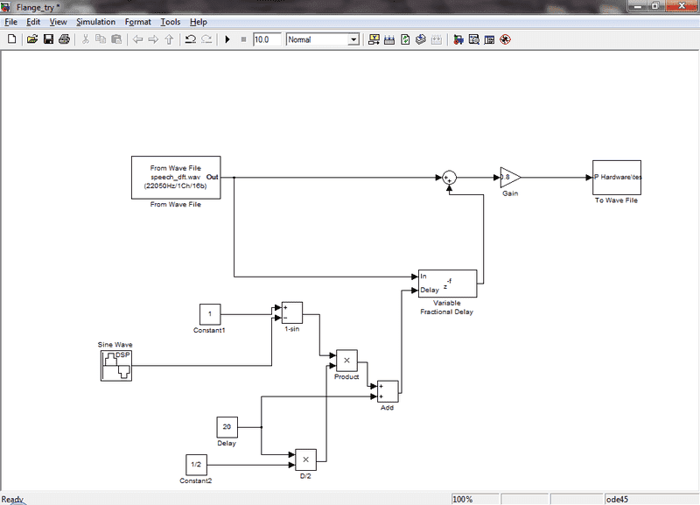Click the Delay constant block with value 20
Image resolution: width=700 pixels, height=505 pixels.
point(227,427)
